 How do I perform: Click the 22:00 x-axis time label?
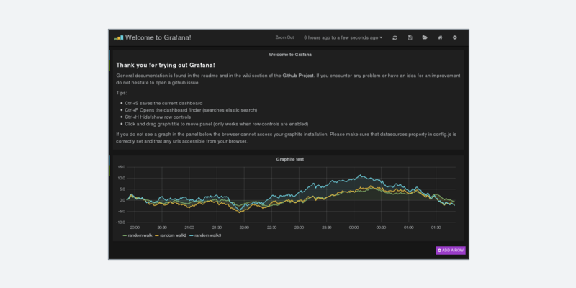[x=244, y=228]
